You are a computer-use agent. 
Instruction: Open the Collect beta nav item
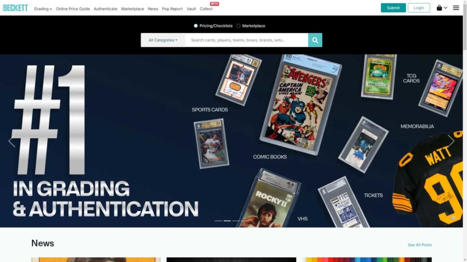coord(206,9)
